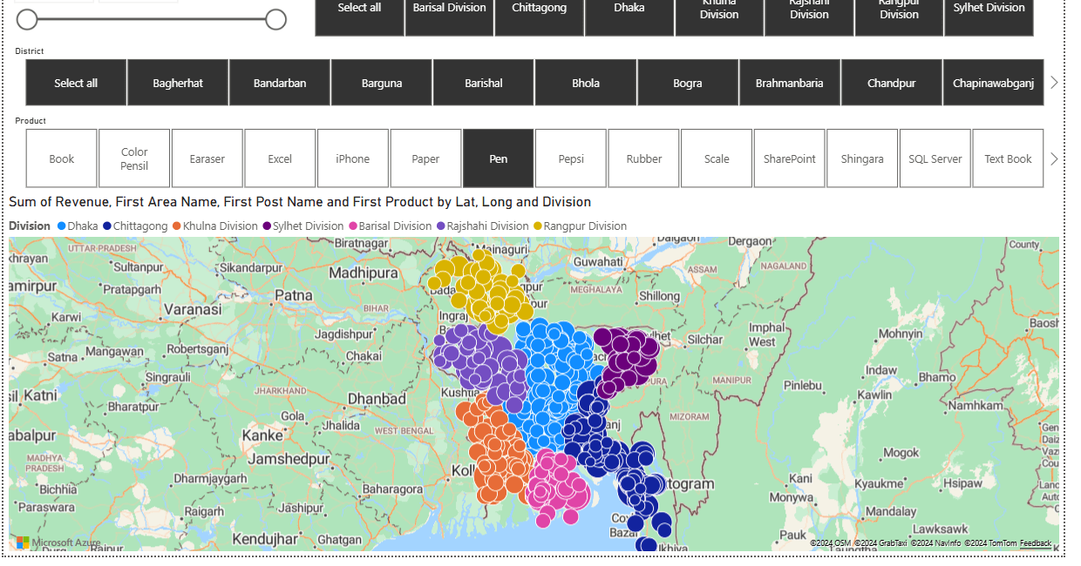1081x566 pixels.
Task: Toggle the Pen product filter
Action: [x=498, y=158]
